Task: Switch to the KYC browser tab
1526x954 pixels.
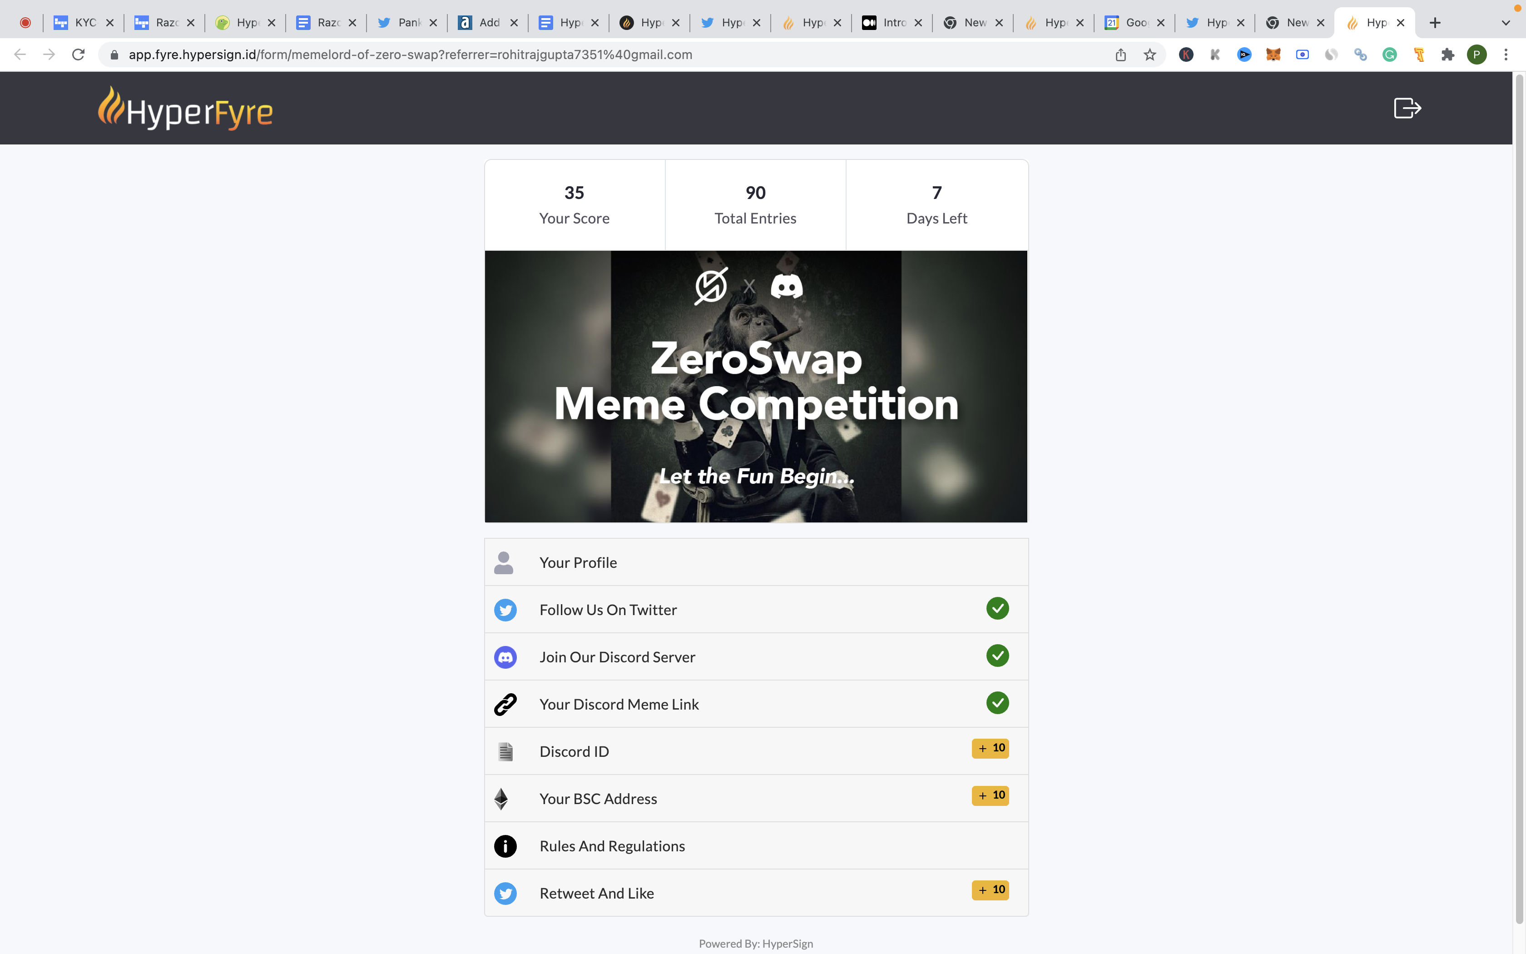Action: 84,23
